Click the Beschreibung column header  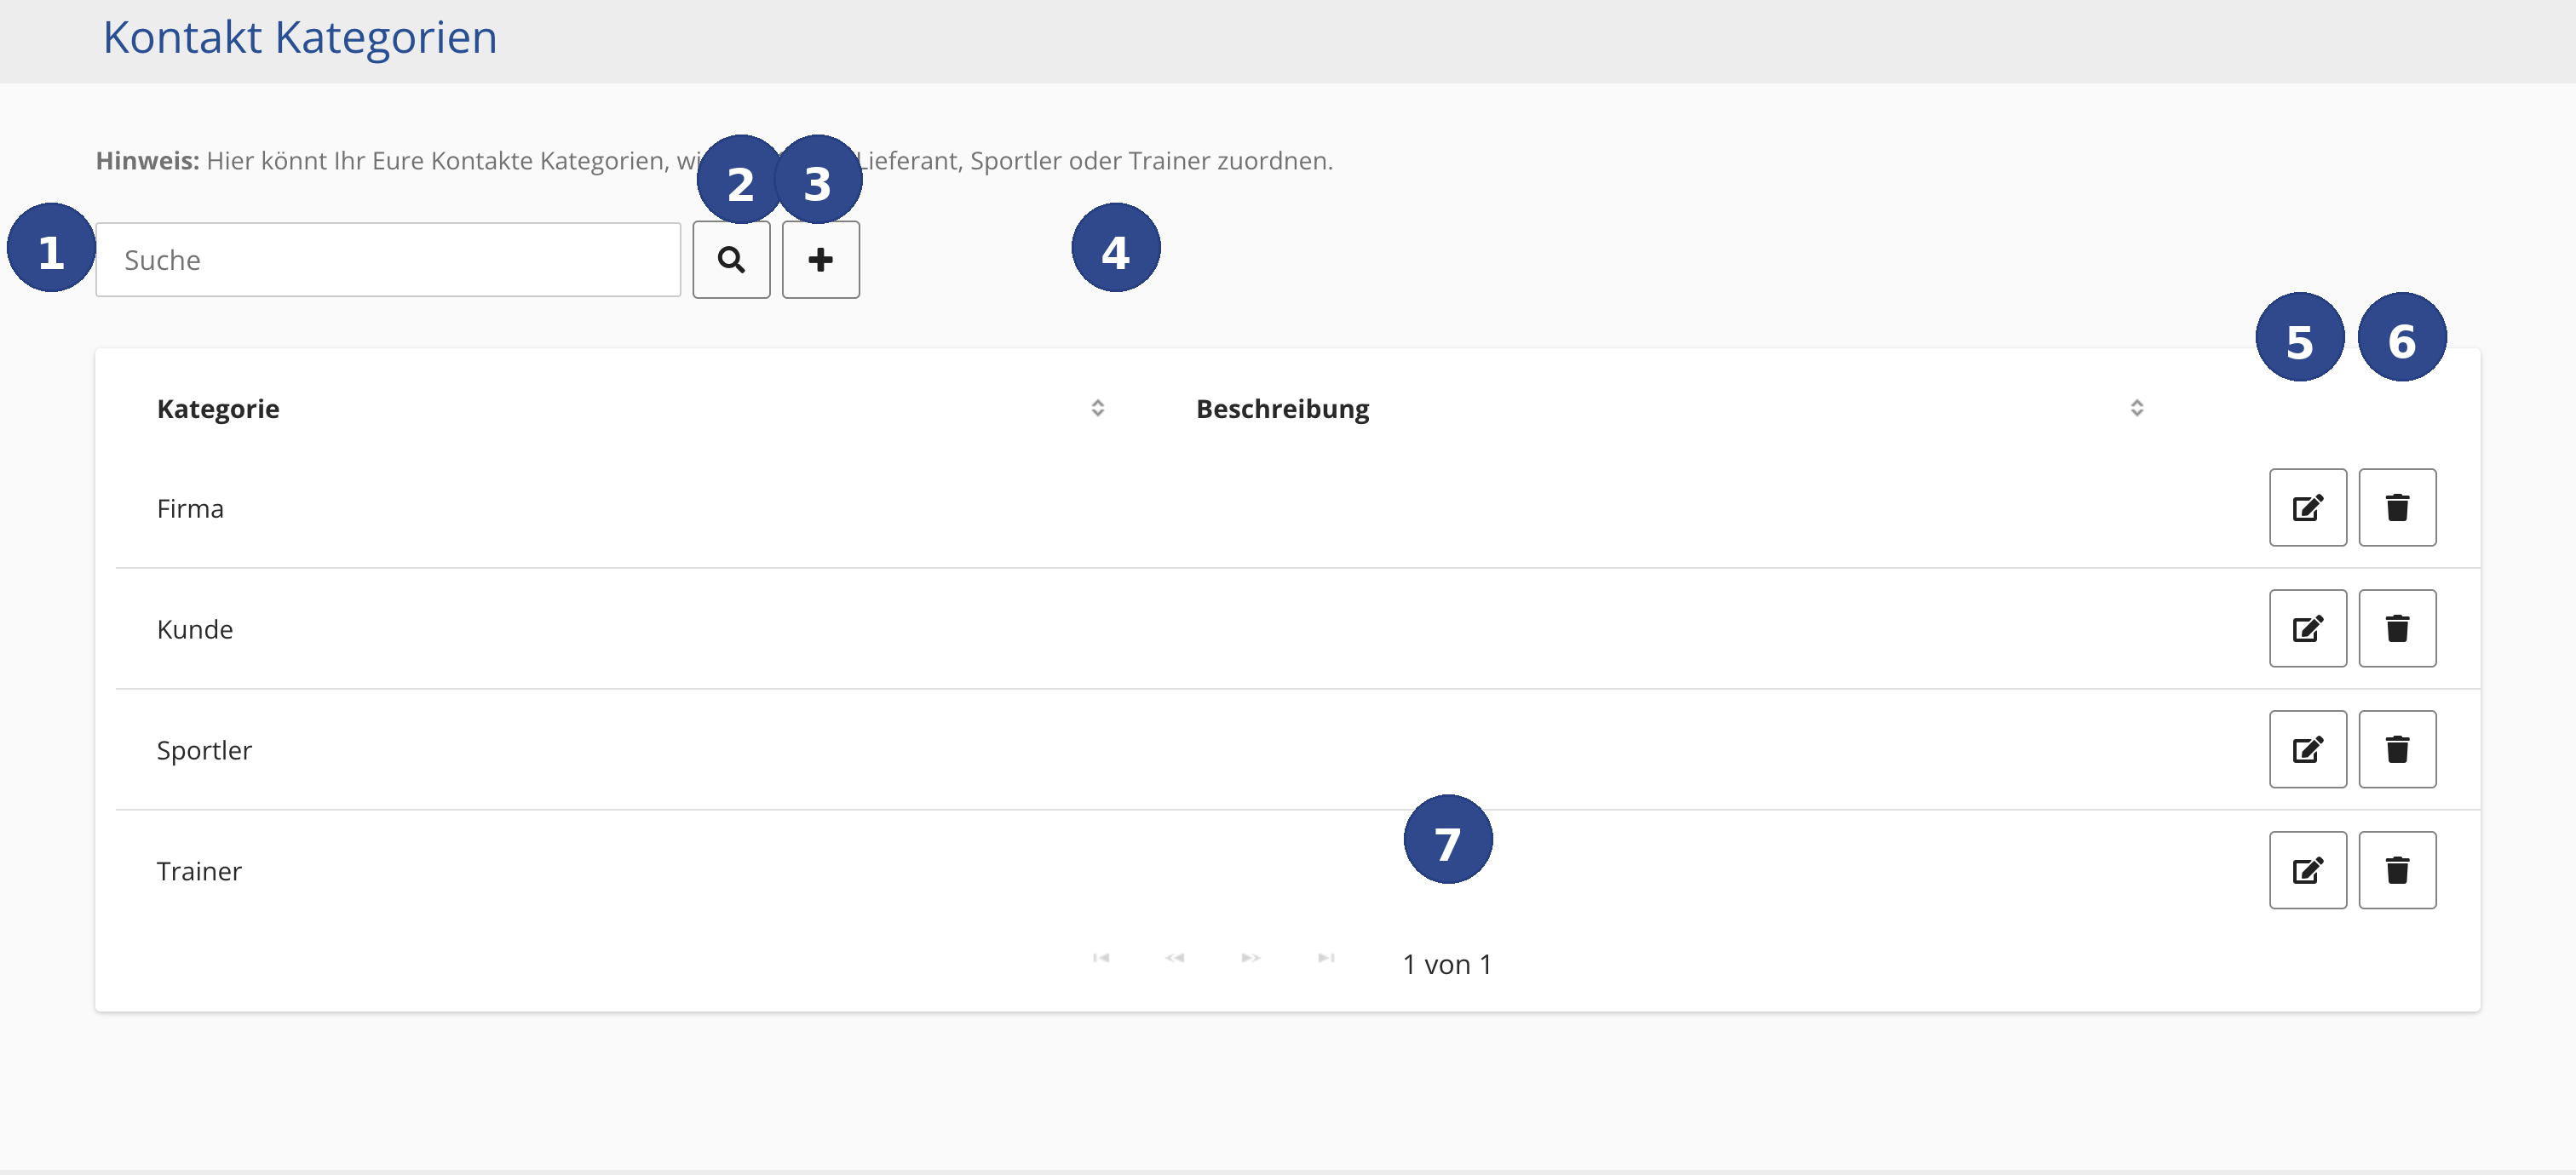coord(1283,408)
